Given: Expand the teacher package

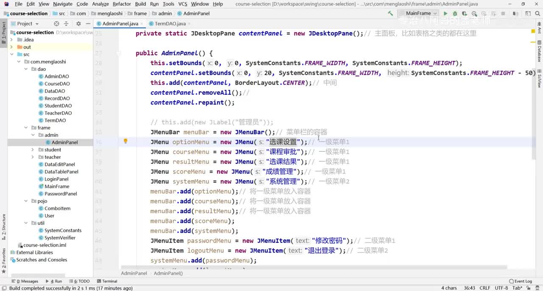Looking at the screenshot, I should point(33,157).
